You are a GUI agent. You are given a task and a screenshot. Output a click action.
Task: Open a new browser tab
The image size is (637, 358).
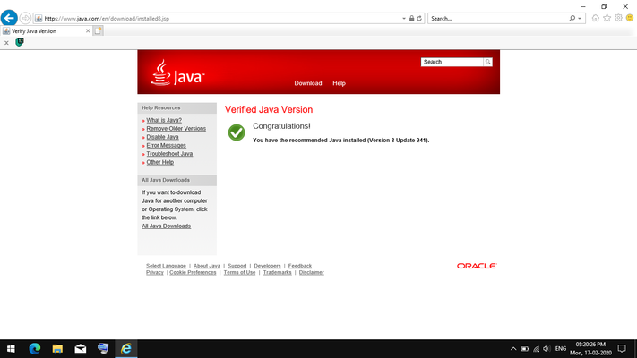click(x=98, y=30)
